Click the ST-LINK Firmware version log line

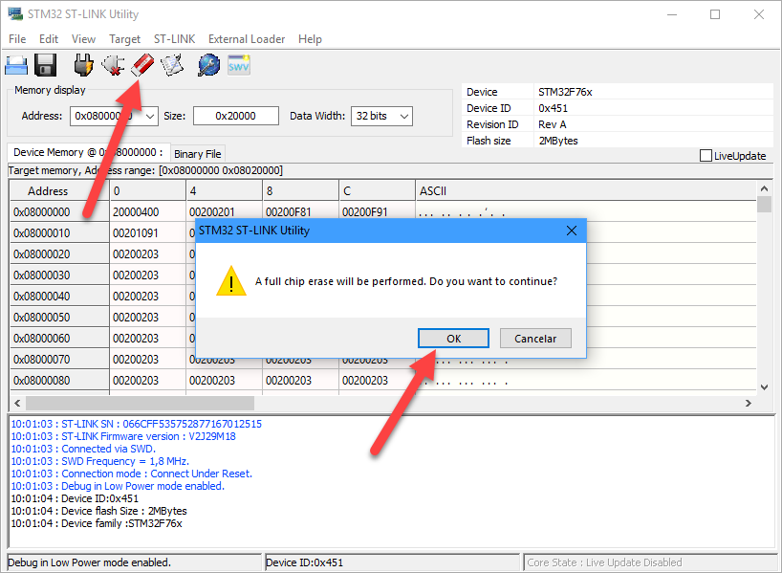(123, 436)
